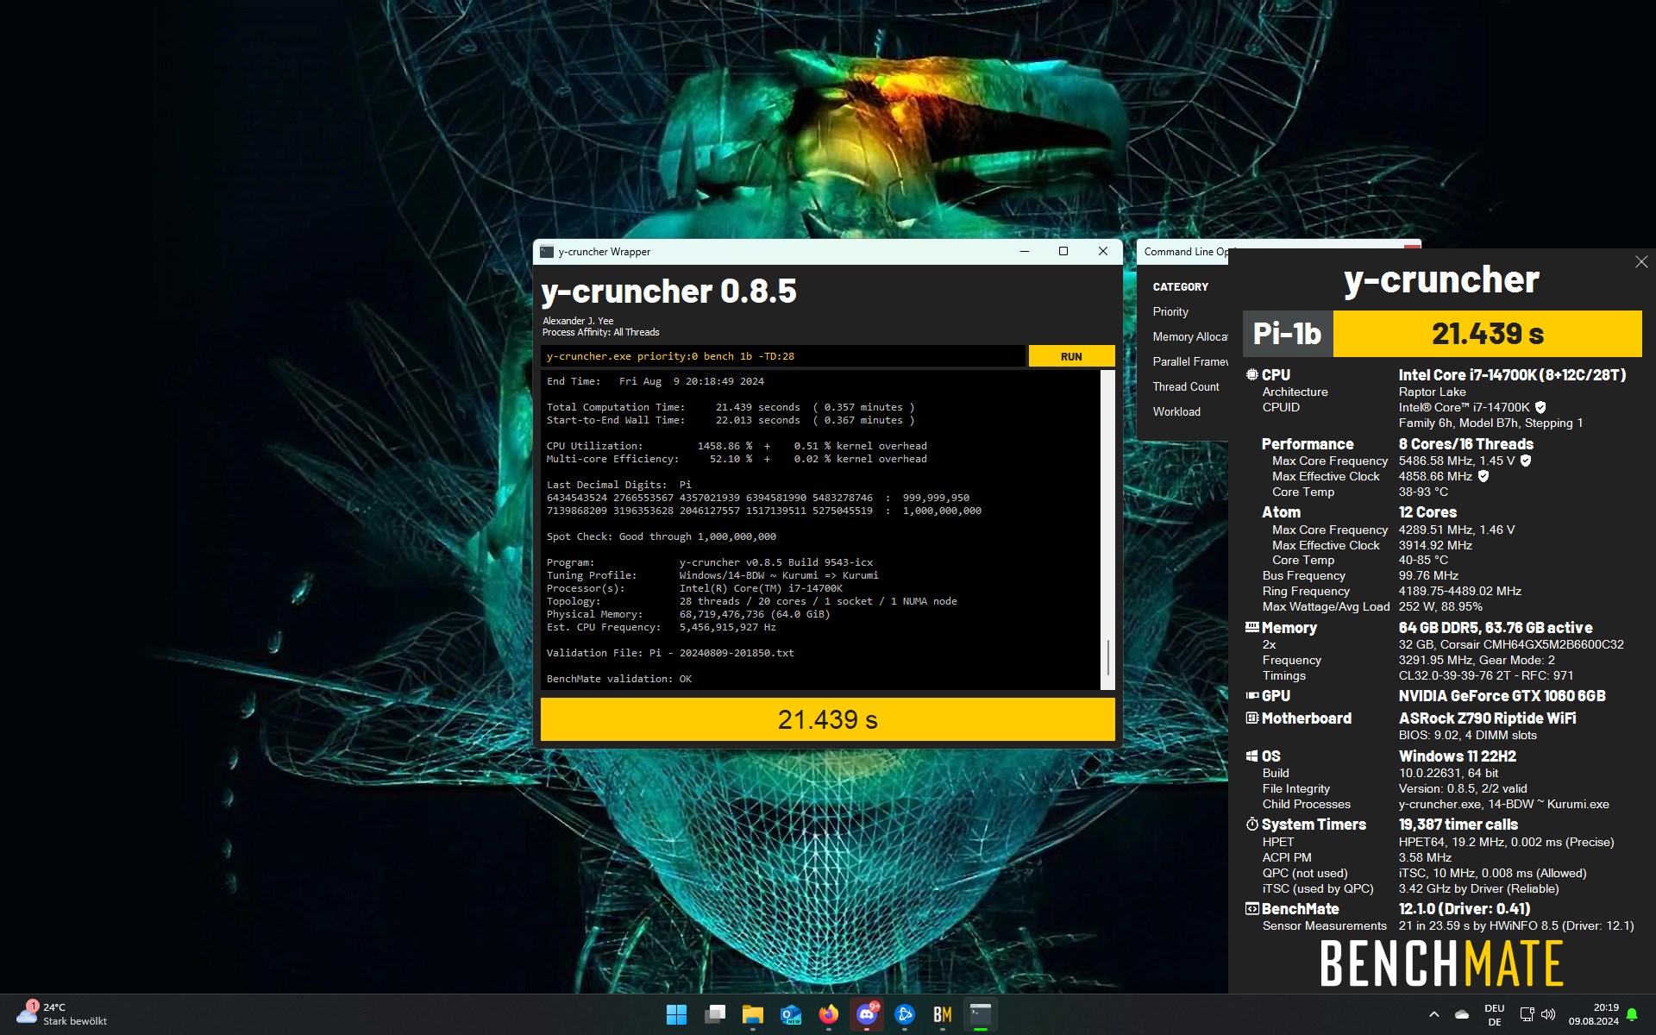This screenshot has height=1035, width=1656.
Task: Maximize the y-cruncher Wrapper window
Action: pyautogui.click(x=1063, y=251)
